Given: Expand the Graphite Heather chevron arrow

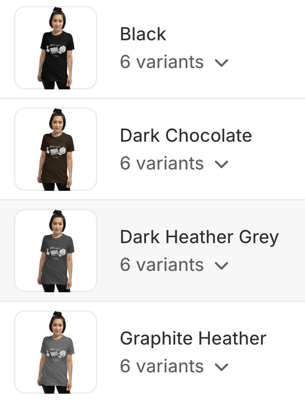Looking at the screenshot, I should click(222, 367).
